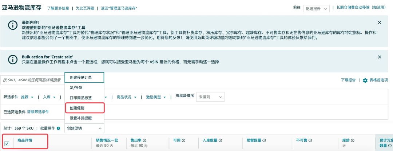Viewport: 393px width, 151px height.
Task: Click the info icon next to 批量操作
Action: coord(58,128)
